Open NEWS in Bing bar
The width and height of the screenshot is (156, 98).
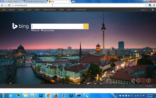(x=37, y=10)
